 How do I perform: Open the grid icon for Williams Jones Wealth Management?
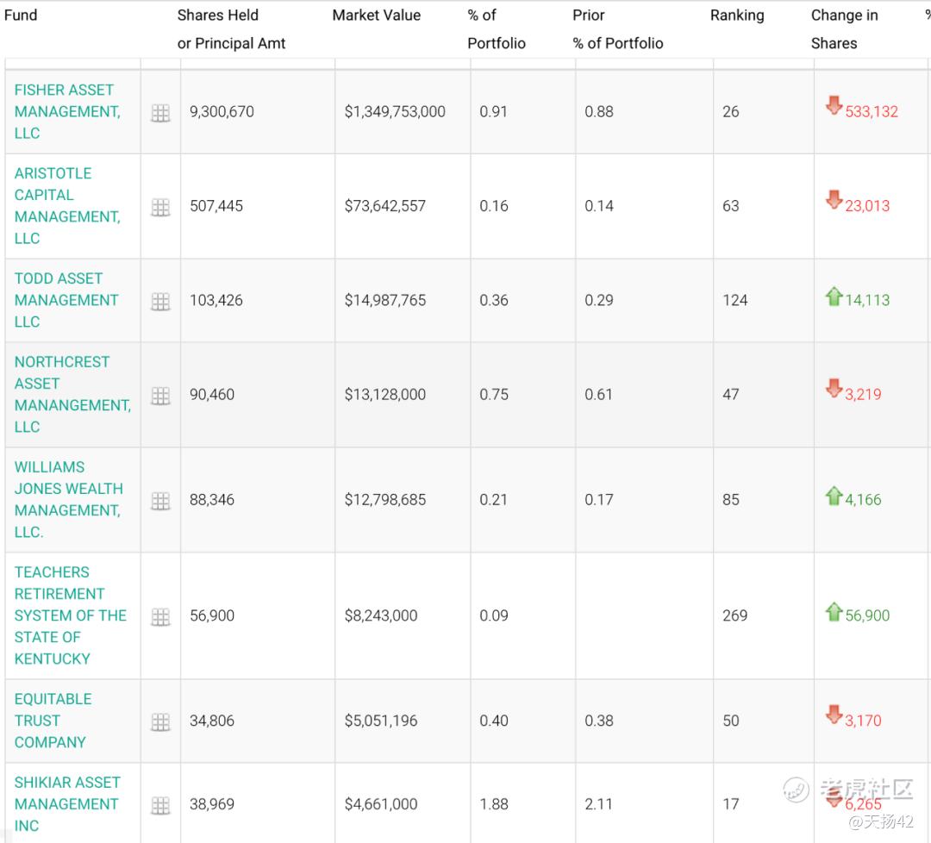coord(160,500)
